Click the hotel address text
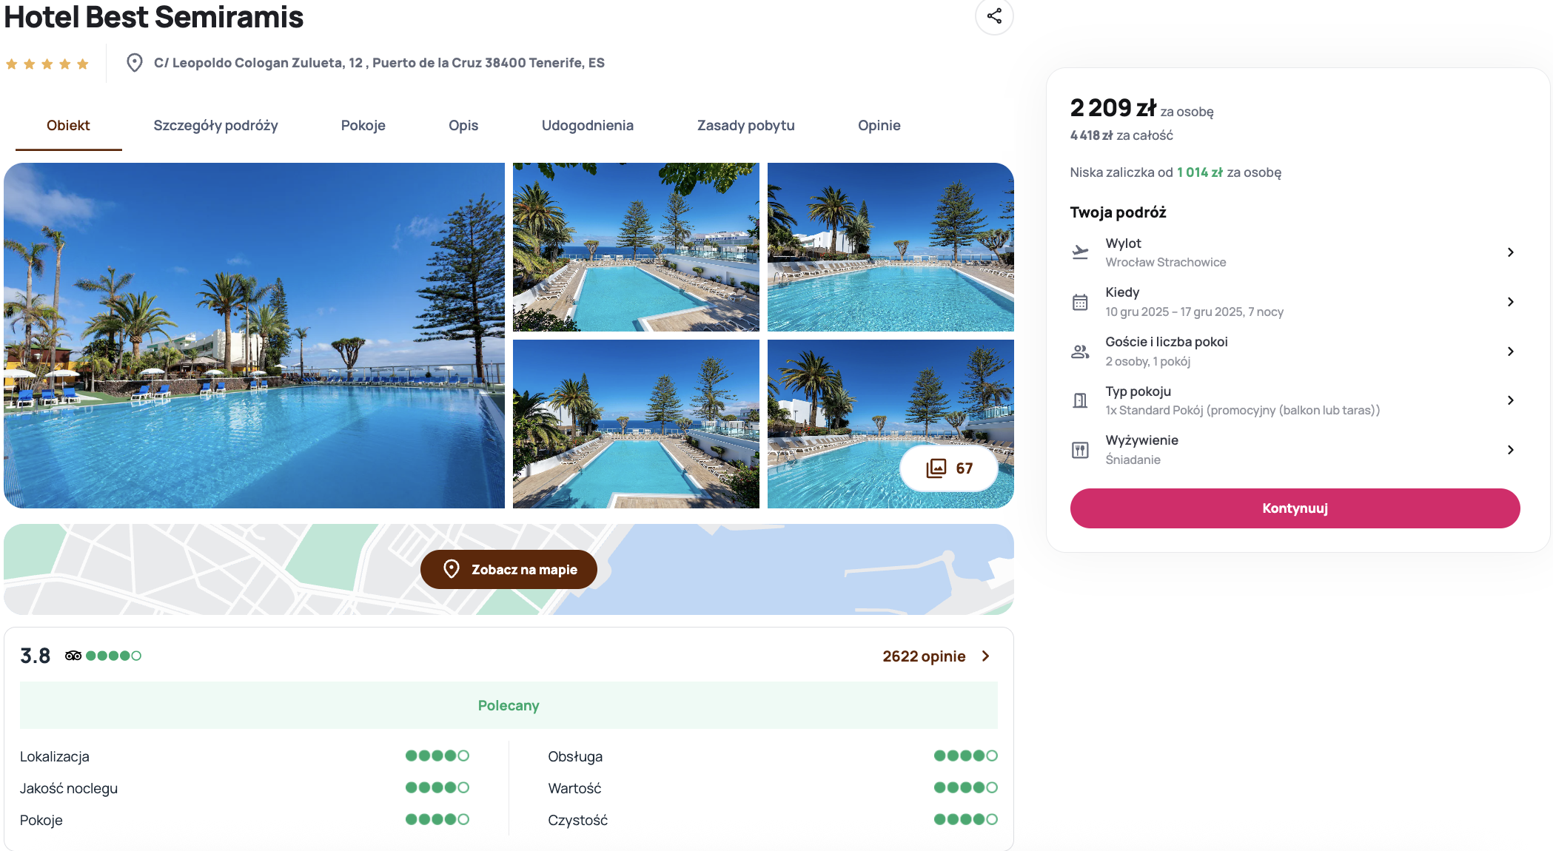The height and width of the screenshot is (851, 1553). [379, 63]
